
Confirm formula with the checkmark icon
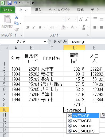[x=60, y=41]
